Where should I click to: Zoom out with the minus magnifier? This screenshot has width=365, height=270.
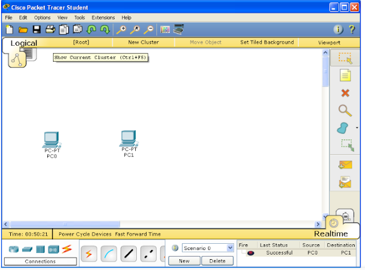point(148,30)
